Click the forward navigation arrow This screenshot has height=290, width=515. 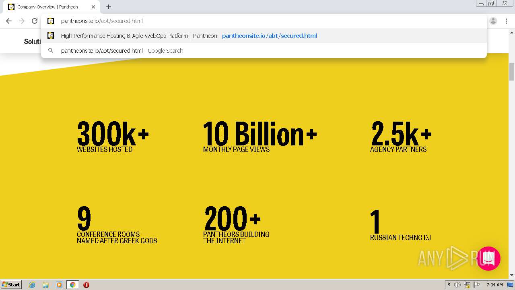tap(22, 21)
